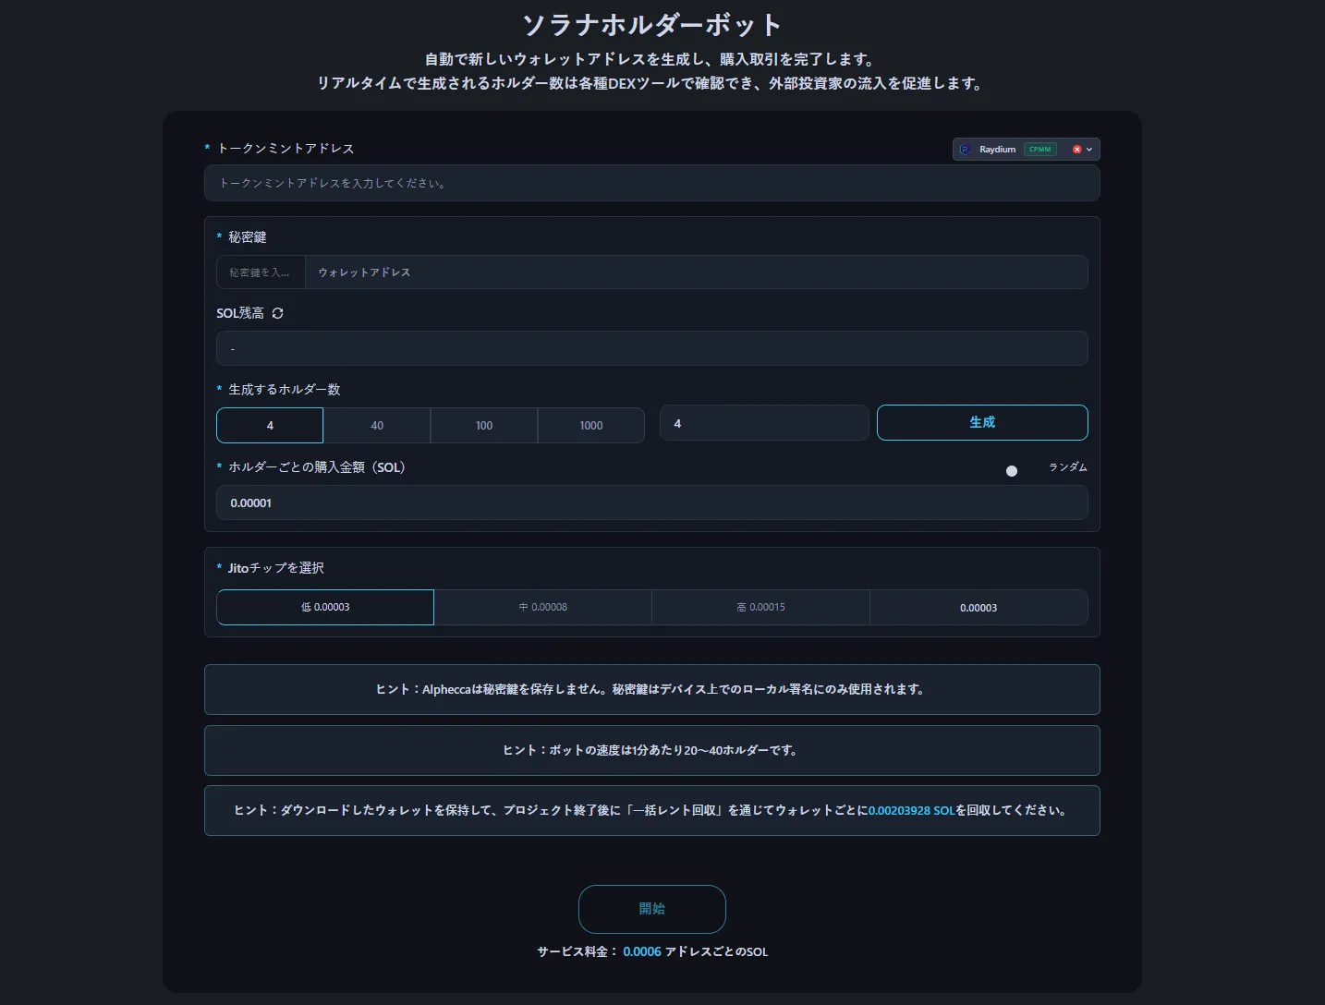Screen dimensions: 1325x1005
Task: Click the red X clear icon
Action: tap(1076, 150)
